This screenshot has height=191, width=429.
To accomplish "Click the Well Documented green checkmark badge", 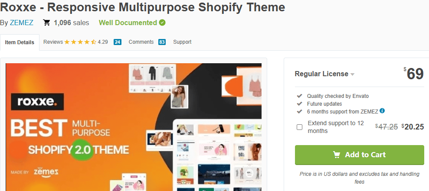I will (162, 23).
